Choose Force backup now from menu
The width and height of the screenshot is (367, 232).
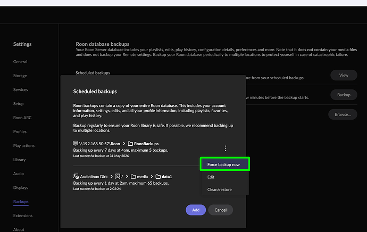point(224,164)
